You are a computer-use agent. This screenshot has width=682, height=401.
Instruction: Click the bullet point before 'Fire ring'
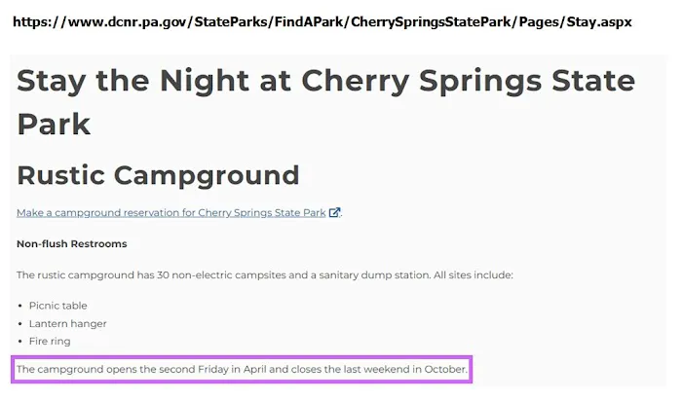(x=20, y=342)
